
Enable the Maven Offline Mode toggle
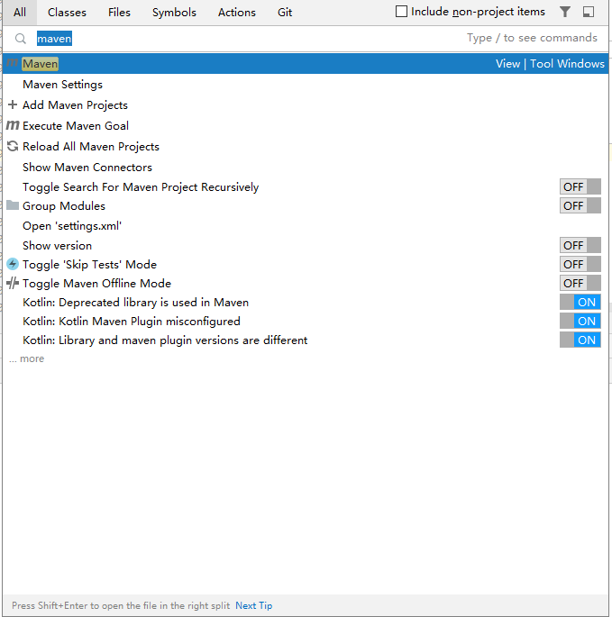tap(580, 284)
